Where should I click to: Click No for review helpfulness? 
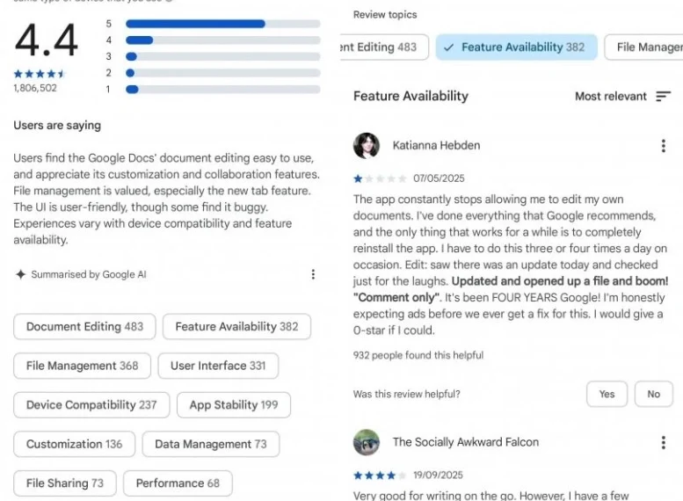(x=653, y=394)
